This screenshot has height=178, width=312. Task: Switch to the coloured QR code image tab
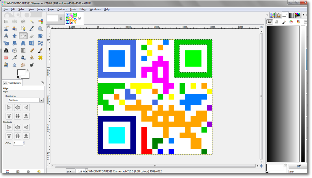tap(71, 18)
